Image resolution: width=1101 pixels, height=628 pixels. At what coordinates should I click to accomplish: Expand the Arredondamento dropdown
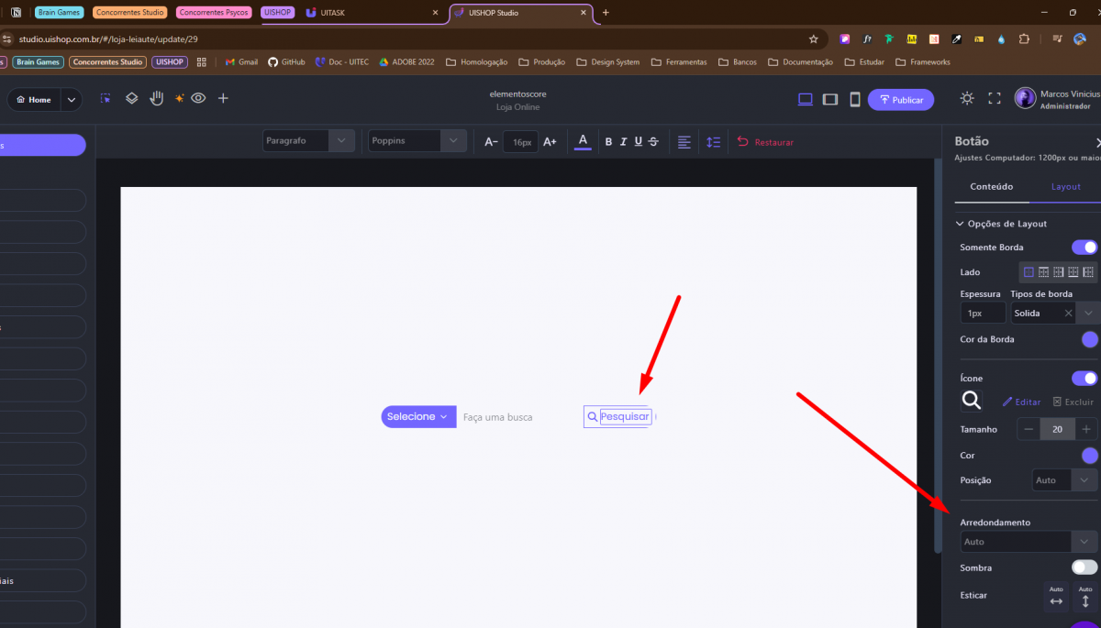click(1028, 542)
